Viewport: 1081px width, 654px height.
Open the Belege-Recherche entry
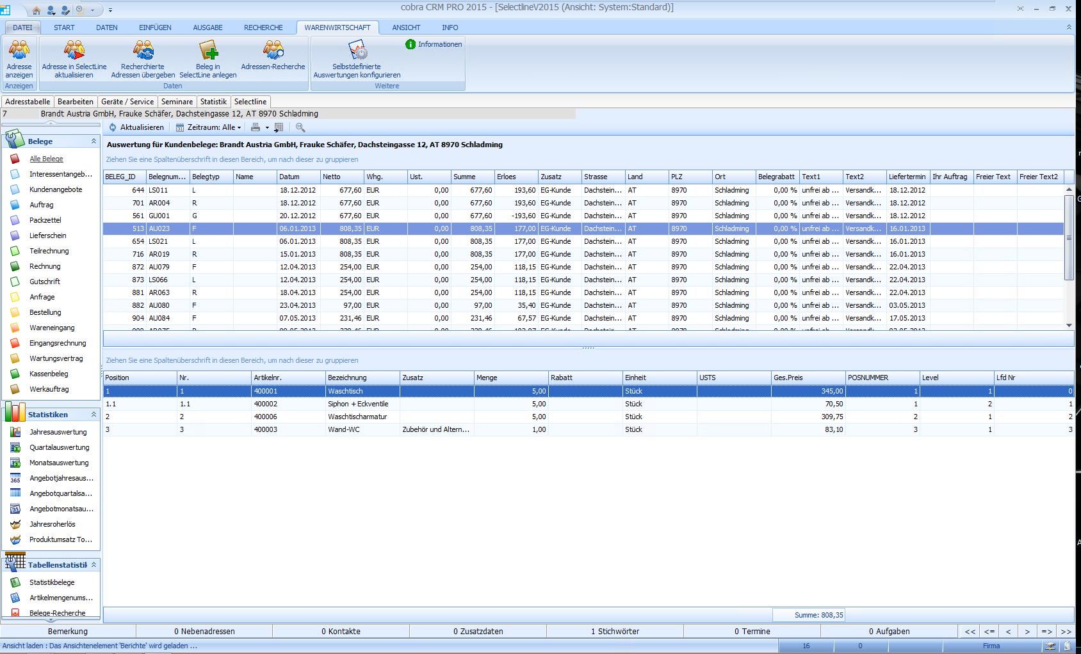point(57,613)
